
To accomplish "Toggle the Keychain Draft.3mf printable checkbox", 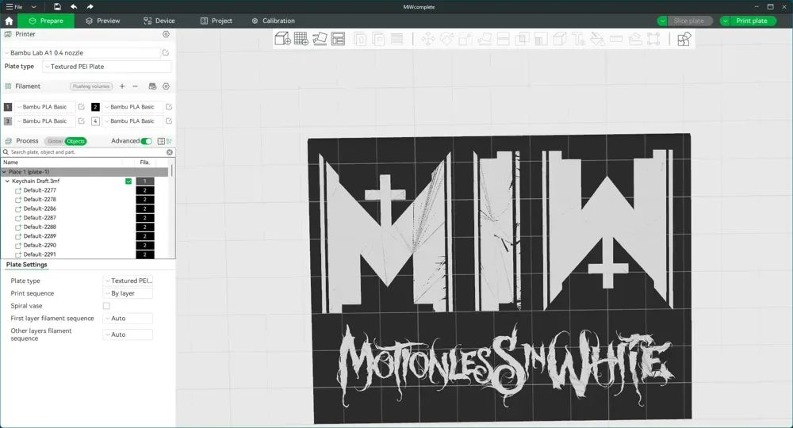I will 128,181.
